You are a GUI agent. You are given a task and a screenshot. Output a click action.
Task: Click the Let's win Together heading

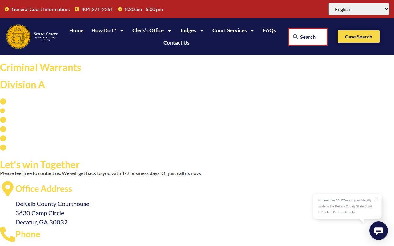(x=40, y=165)
